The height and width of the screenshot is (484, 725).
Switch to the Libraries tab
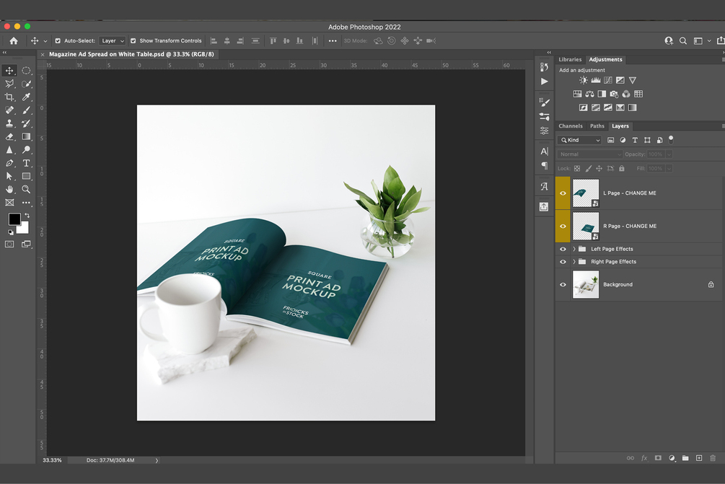(x=570, y=59)
